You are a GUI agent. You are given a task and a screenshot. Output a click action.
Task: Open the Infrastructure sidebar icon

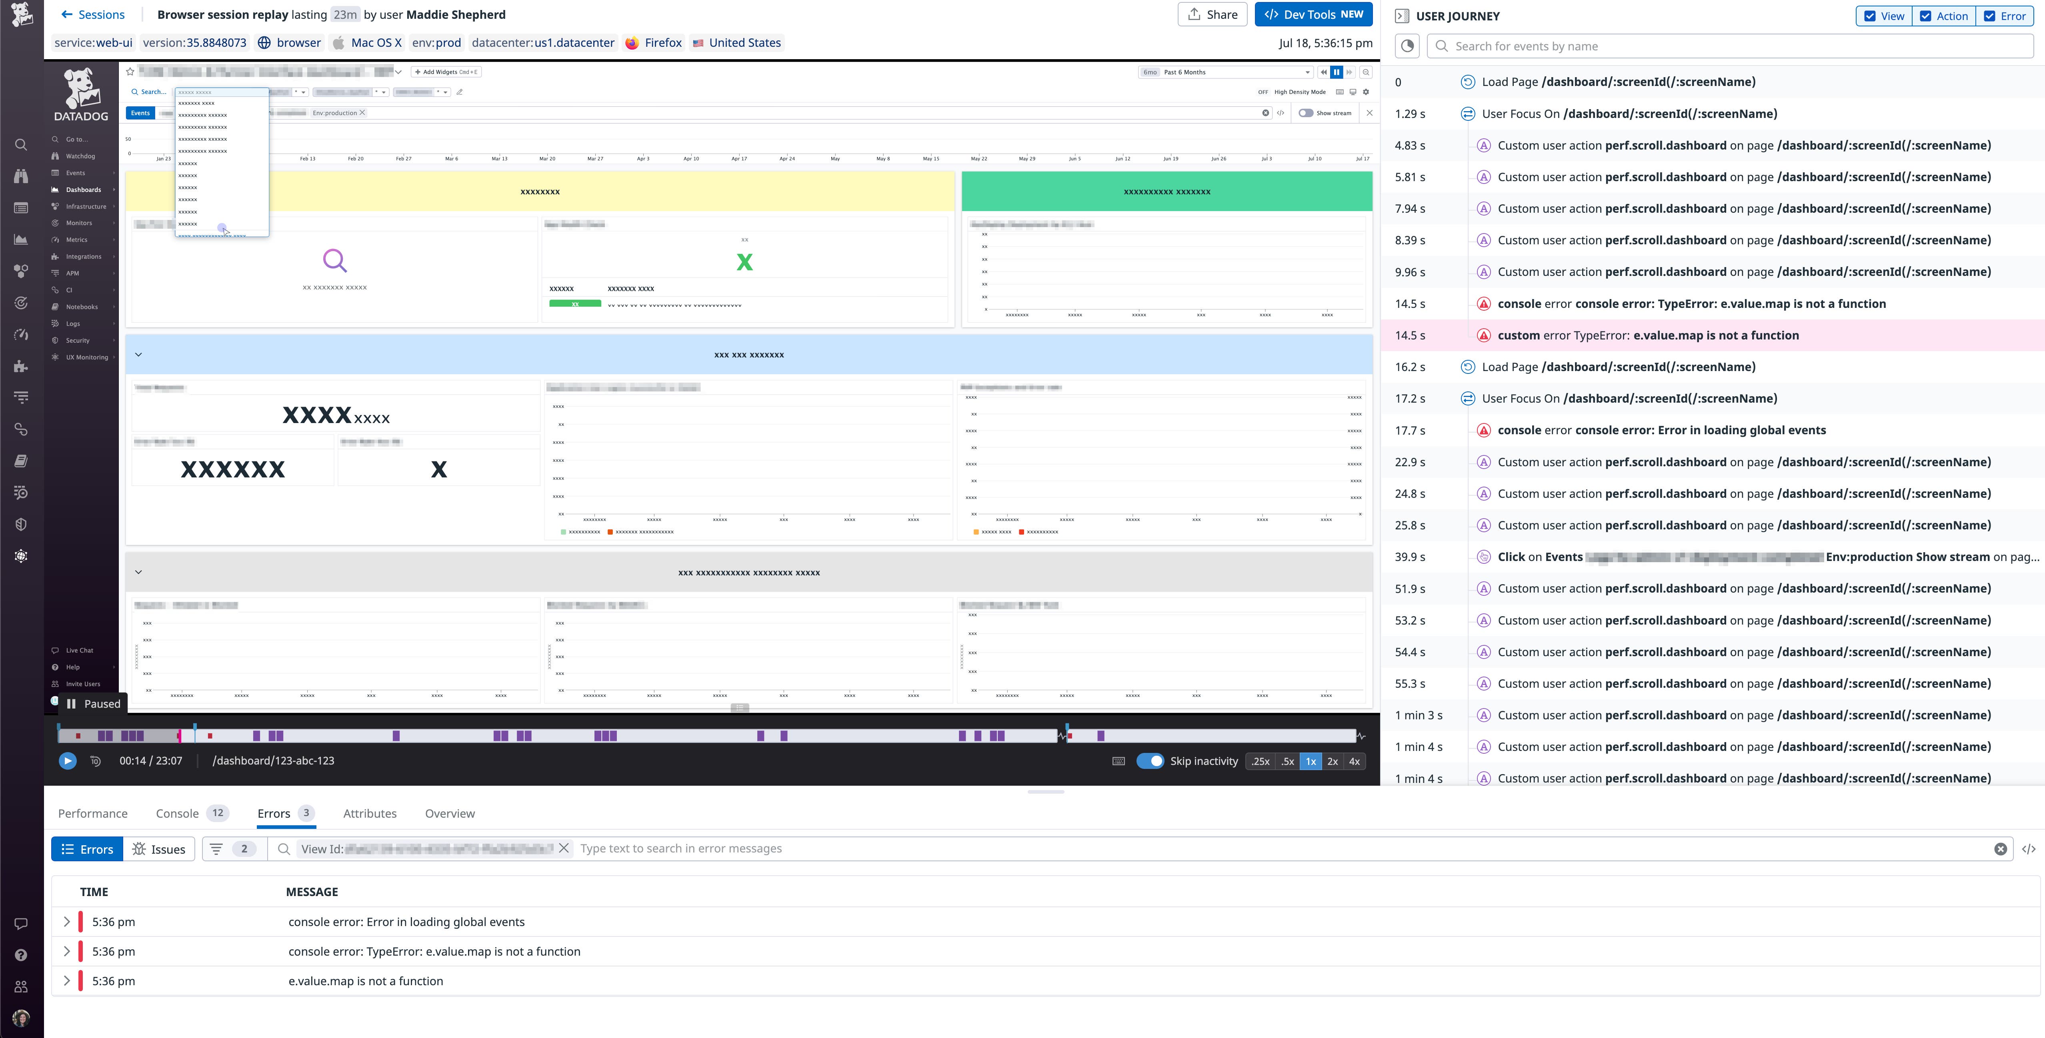click(x=85, y=206)
